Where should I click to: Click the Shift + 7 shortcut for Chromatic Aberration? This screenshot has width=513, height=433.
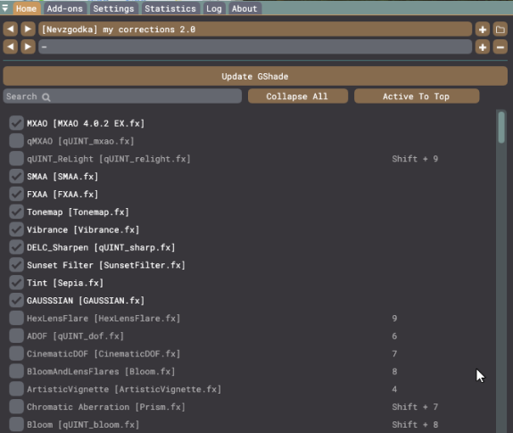[415, 407]
